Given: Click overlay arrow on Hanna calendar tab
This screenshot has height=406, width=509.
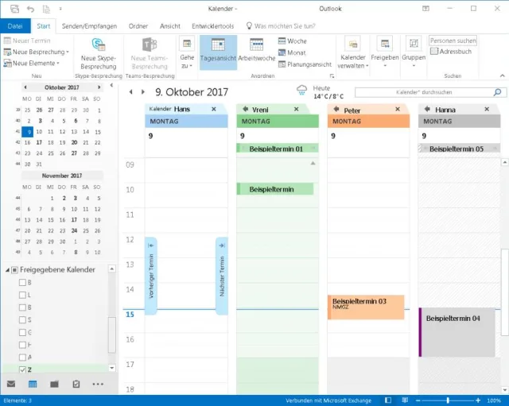Looking at the screenshot, I should pos(427,110).
